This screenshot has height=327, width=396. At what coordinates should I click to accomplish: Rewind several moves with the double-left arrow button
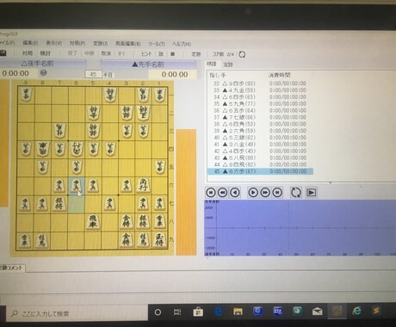[223, 193]
